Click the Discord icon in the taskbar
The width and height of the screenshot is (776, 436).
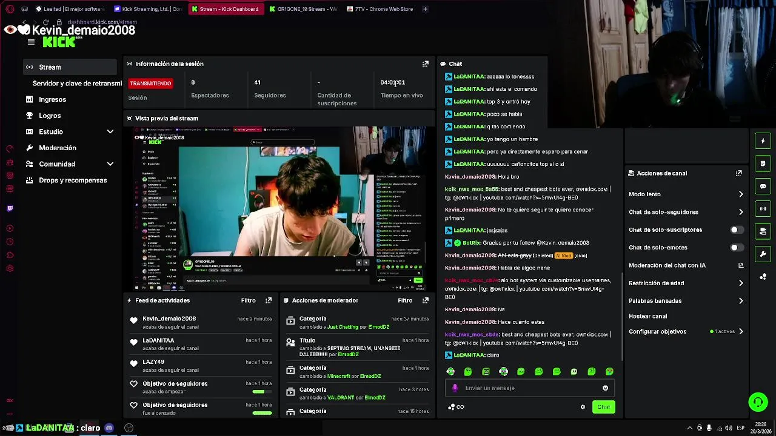pyautogui.click(x=109, y=428)
